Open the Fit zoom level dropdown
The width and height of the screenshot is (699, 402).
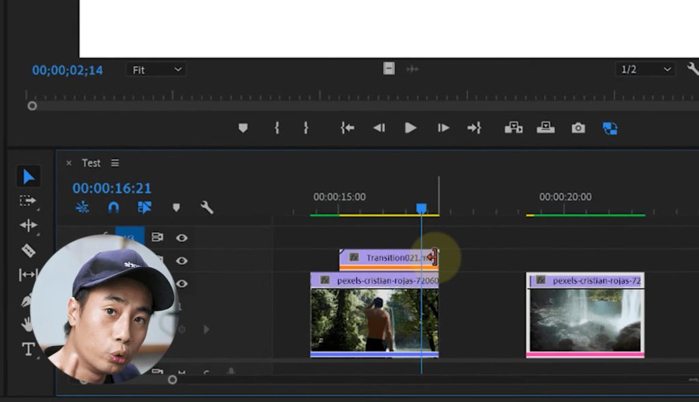click(156, 70)
